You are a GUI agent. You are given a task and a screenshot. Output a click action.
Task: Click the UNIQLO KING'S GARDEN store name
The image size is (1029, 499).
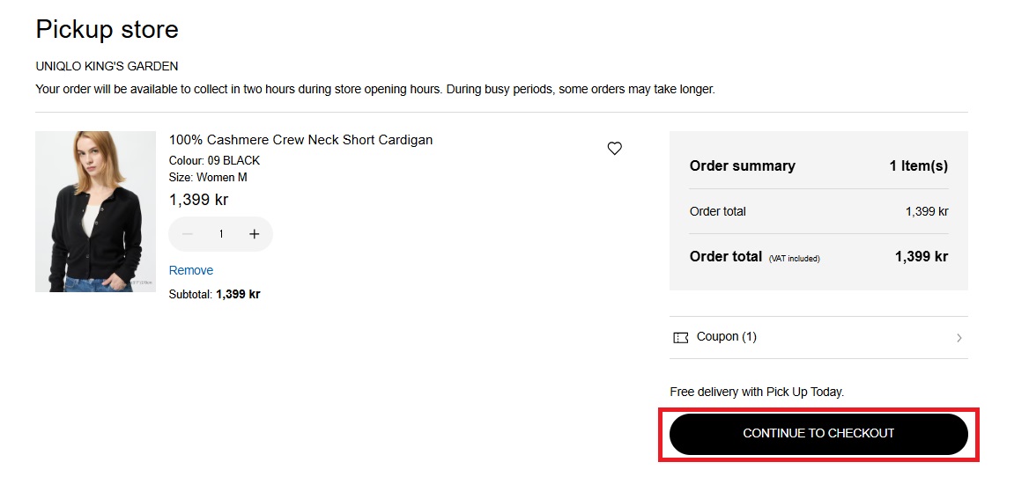(x=107, y=66)
